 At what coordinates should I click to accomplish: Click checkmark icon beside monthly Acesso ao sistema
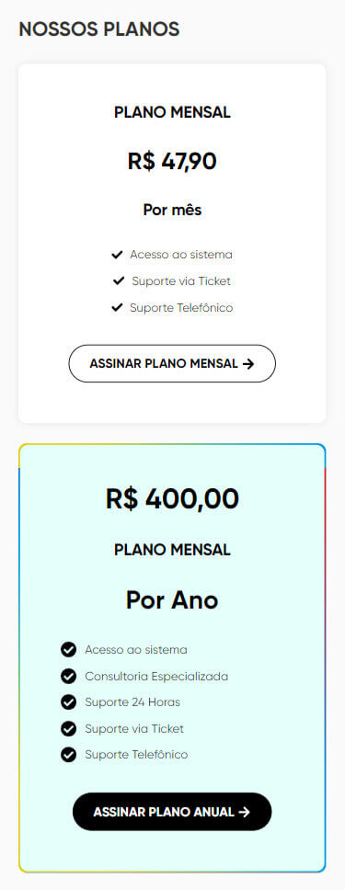click(x=117, y=255)
